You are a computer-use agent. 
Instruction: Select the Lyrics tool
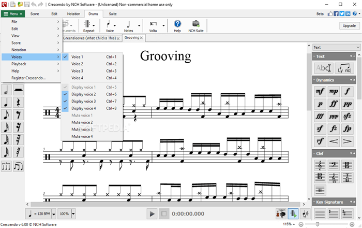point(344,68)
